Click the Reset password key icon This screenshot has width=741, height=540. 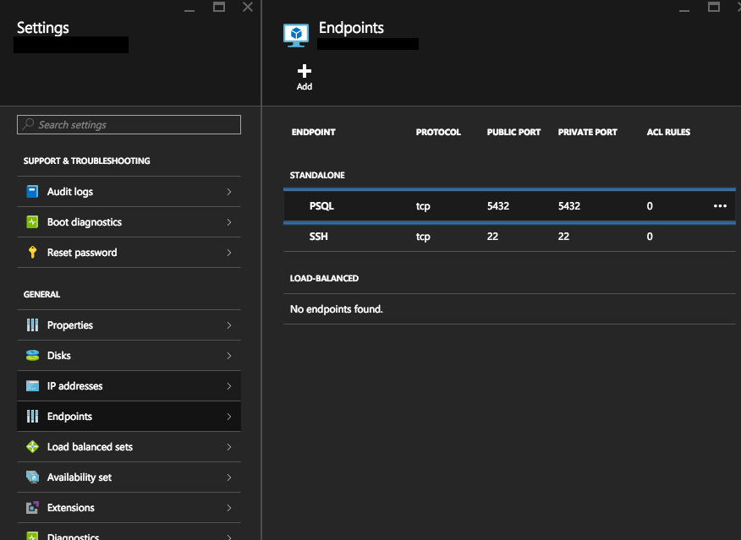coord(32,253)
